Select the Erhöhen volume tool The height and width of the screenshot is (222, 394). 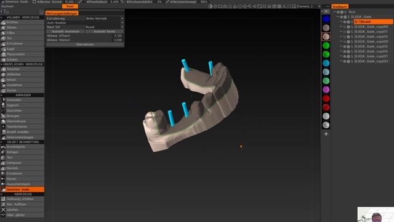click(x=22, y=22)
